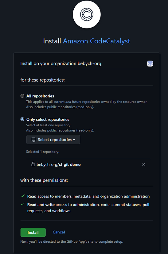Click the 'All repositories' label text
The height and width of the screenshot is (254, 168).
[40, 96]
